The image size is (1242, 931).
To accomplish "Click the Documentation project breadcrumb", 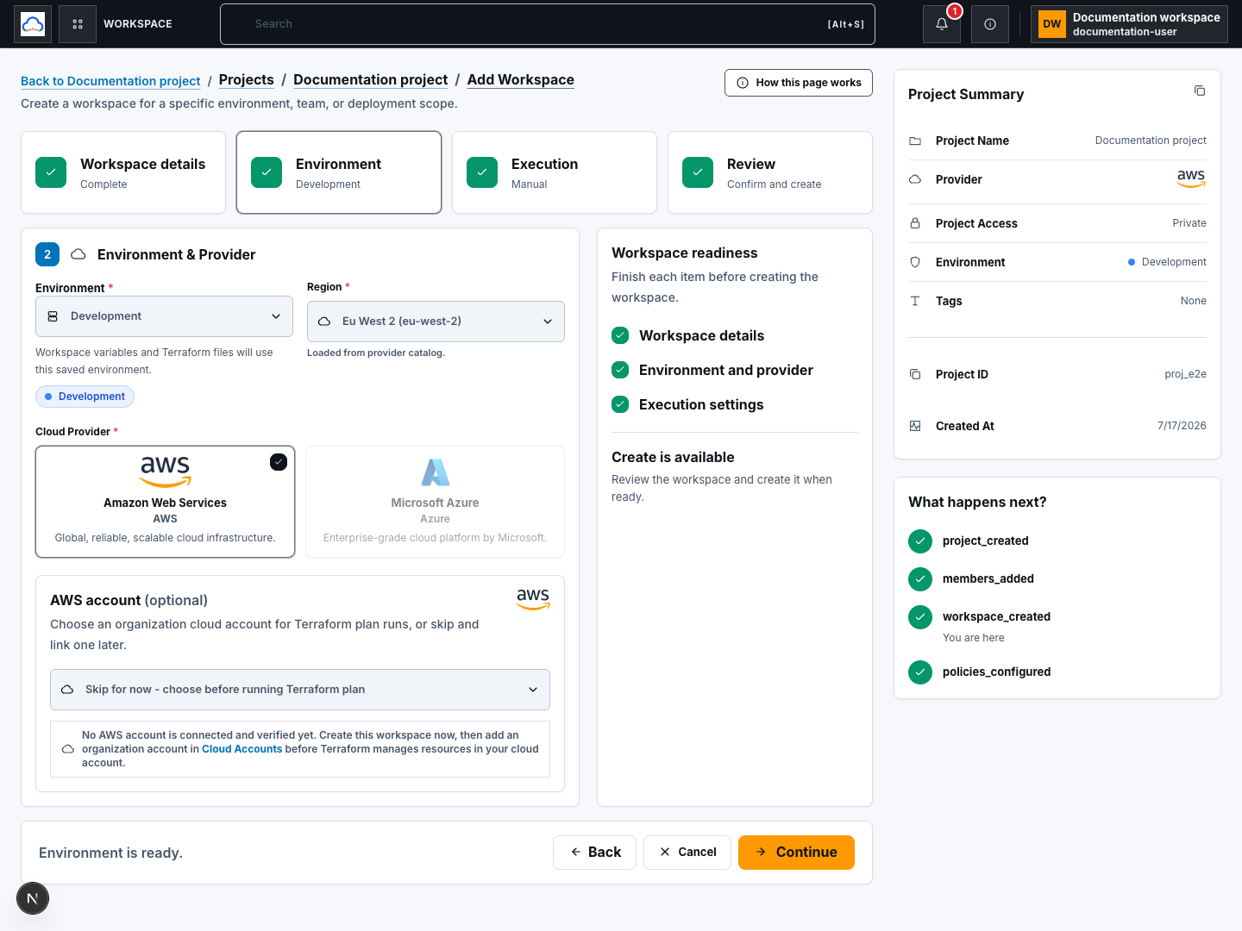I will click(x=370, y=79).
